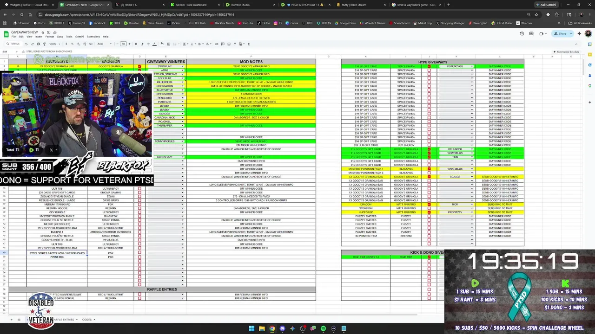Open the YouTube bookmark

pos(245,23)
